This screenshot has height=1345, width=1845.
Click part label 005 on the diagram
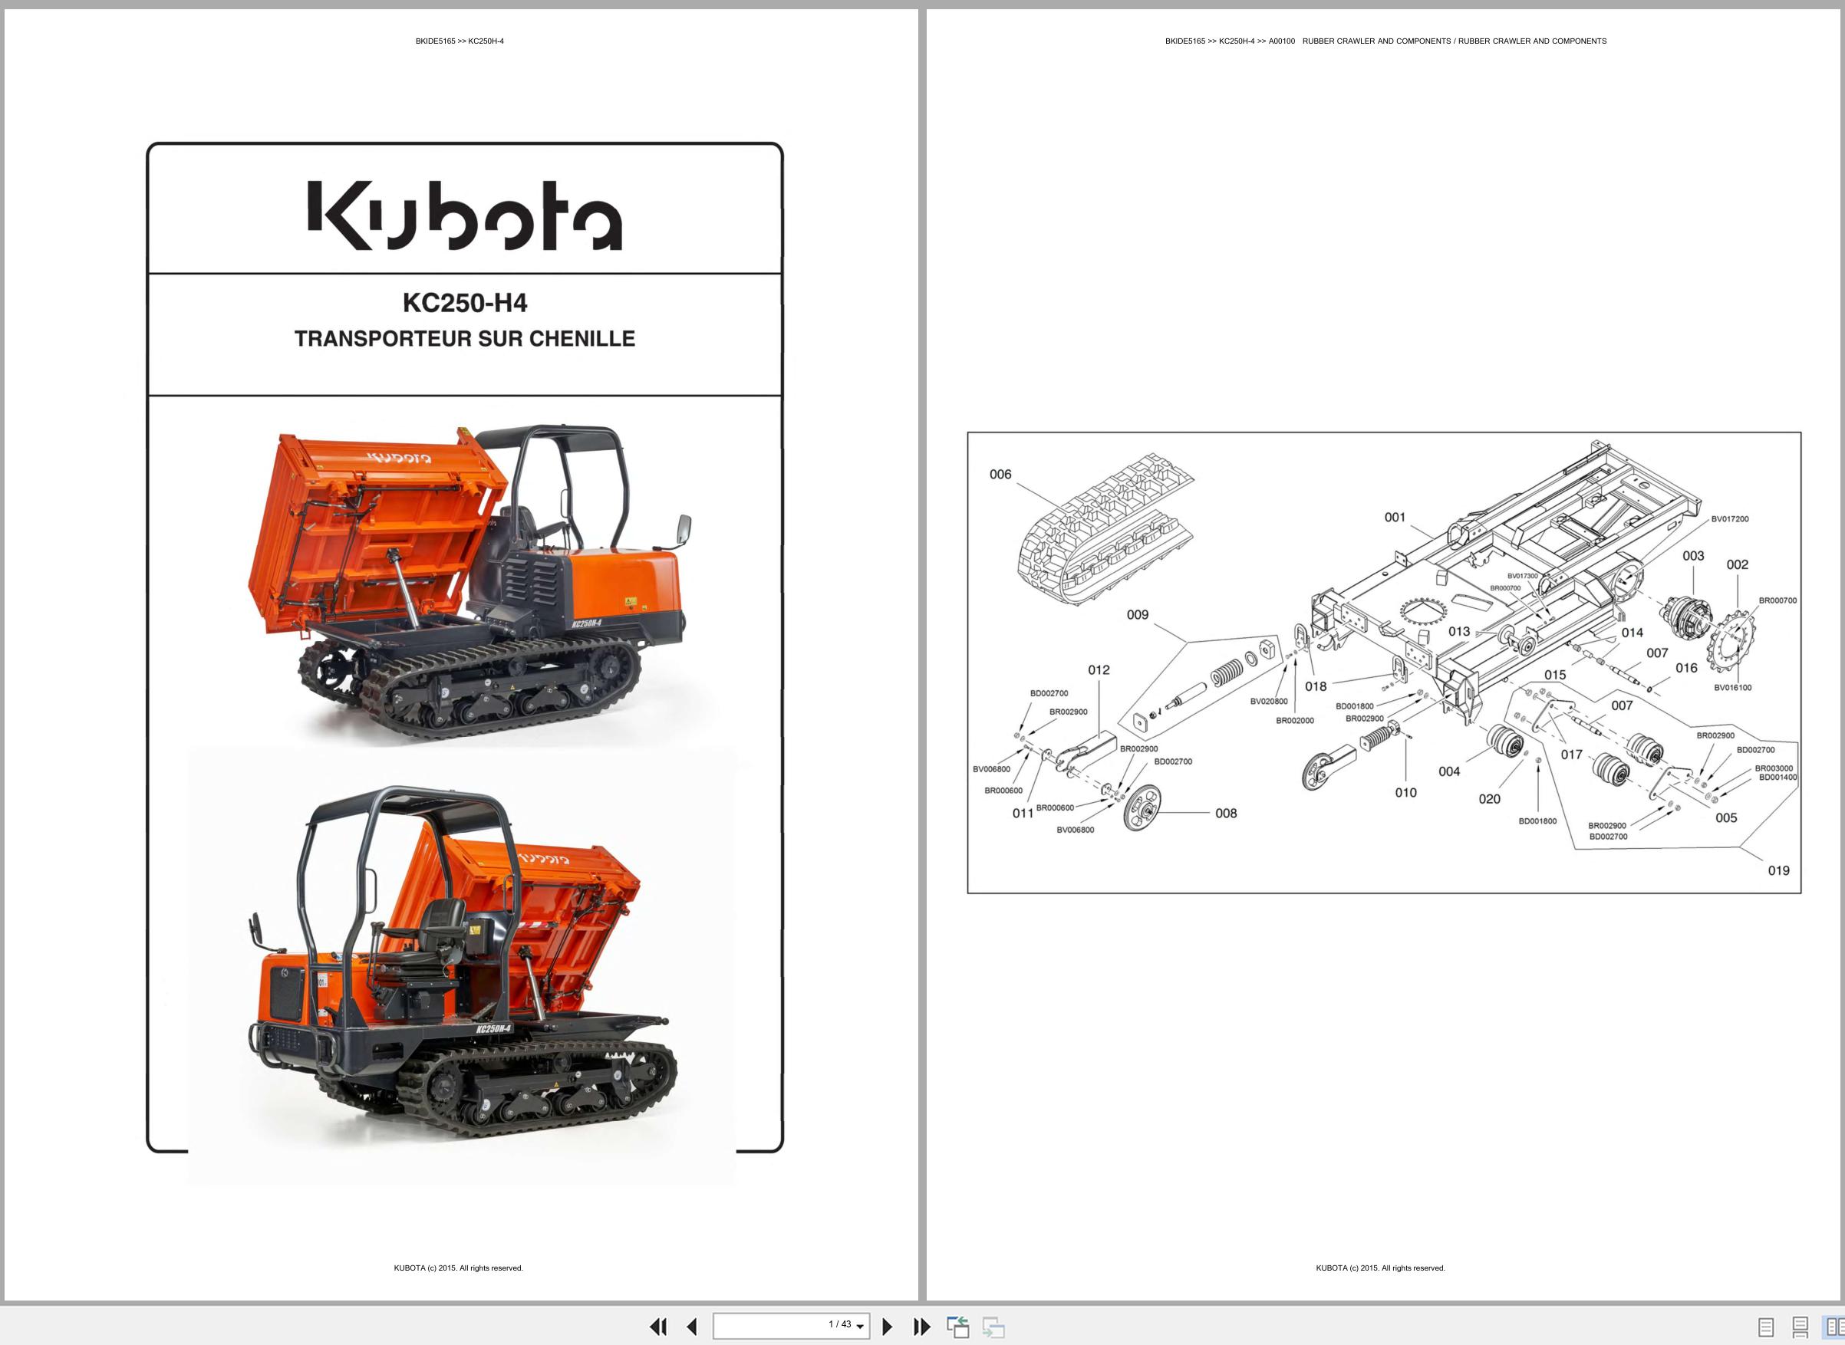tap(1727, 818)
